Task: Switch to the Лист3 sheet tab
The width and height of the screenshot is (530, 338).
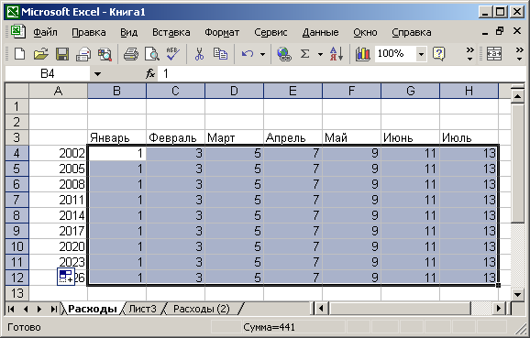Action: click(x=143, y=309)
